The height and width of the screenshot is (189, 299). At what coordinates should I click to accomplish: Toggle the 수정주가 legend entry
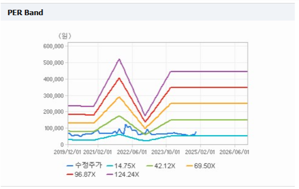coord(84,165)
